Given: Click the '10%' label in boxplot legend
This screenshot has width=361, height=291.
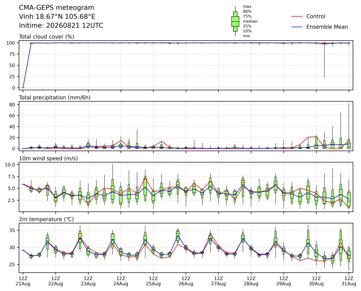Looking at the screenshot, I should [247, 31].
